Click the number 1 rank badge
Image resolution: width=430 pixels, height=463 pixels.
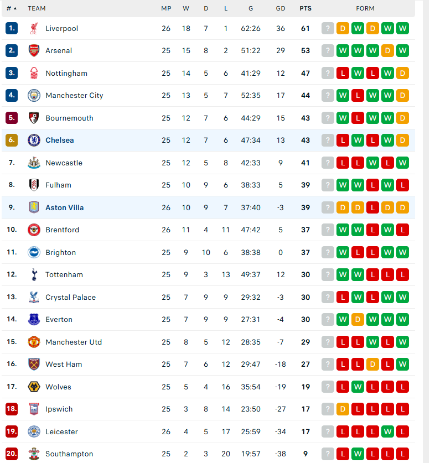point(12,28)
